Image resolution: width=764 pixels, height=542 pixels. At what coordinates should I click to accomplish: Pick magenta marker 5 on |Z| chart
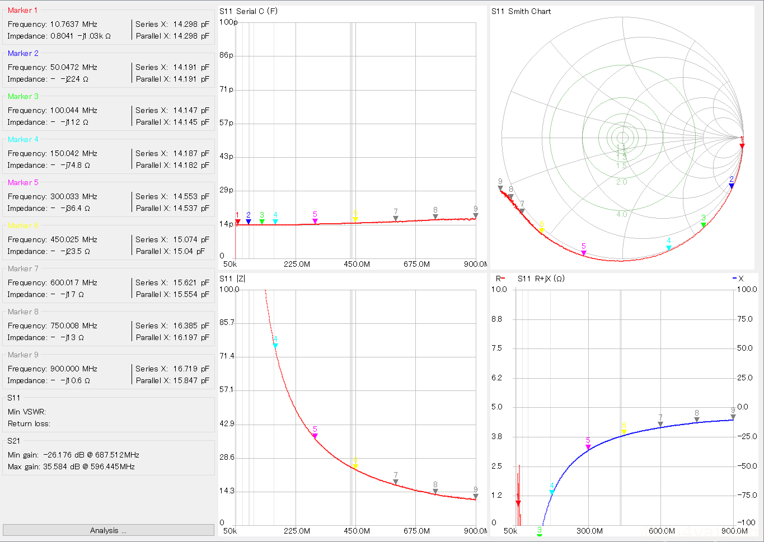[x=315, y=436]
